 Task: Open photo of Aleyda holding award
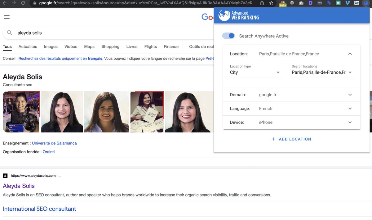[x=21, y=112]
